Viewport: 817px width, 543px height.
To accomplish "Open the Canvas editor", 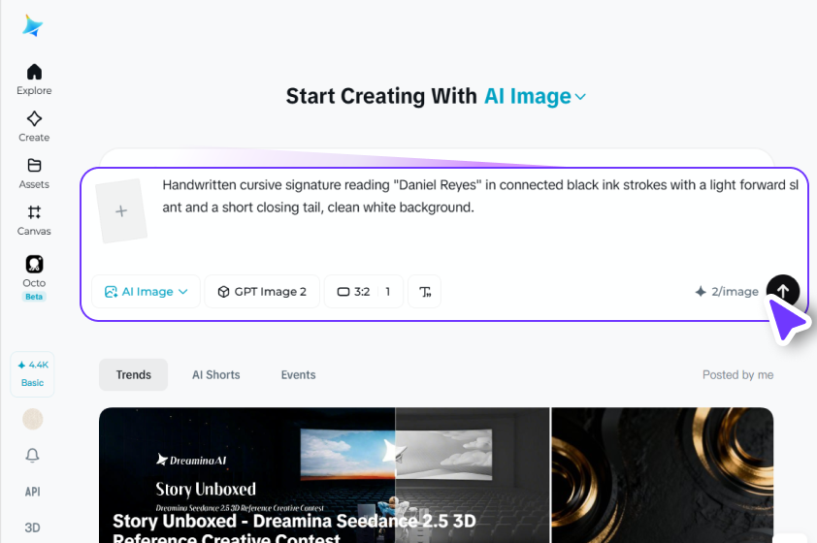I will pyautogui.click(x=34, y=220).
